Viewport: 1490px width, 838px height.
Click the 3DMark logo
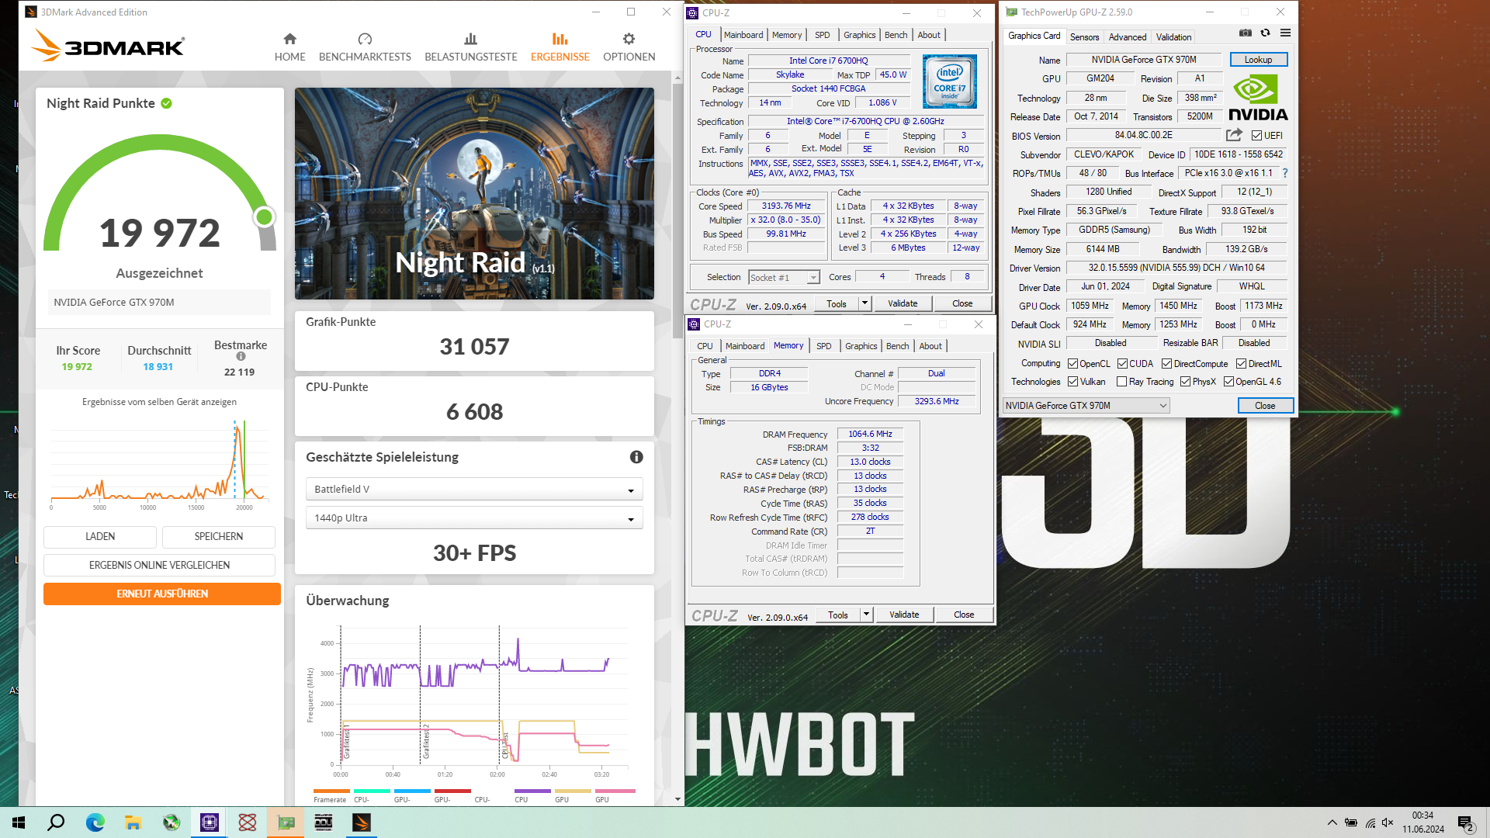pos(108,46)
